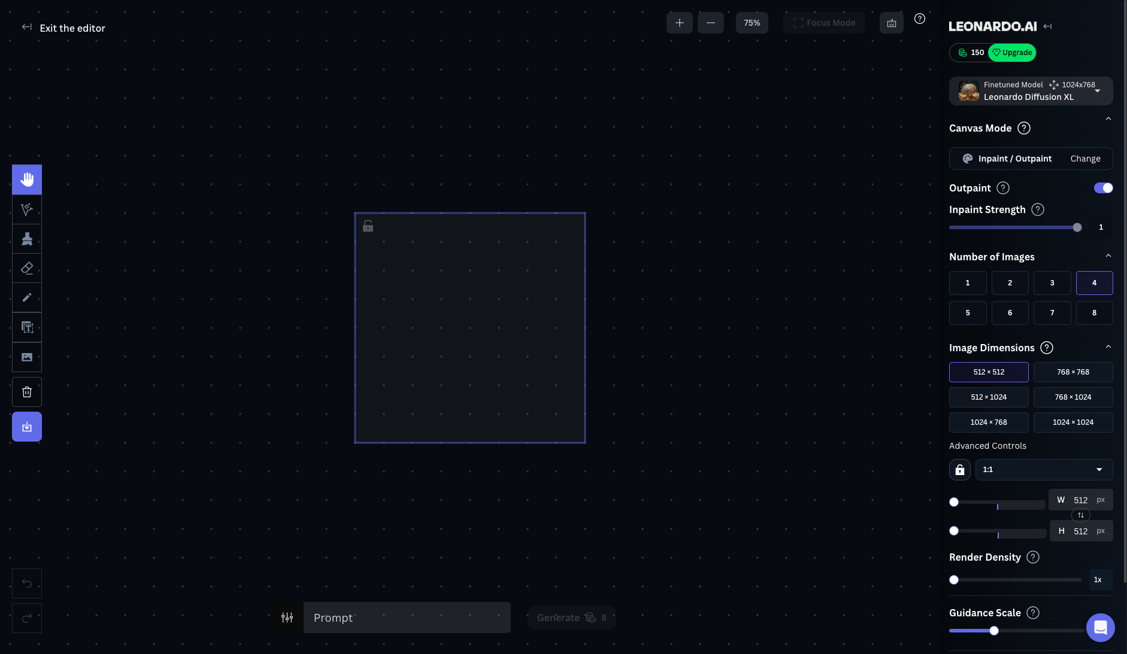Viewport: 1127px width, 654px height.
Task: Collapse the Canvas Mode section
Action: pos(1108,118)
